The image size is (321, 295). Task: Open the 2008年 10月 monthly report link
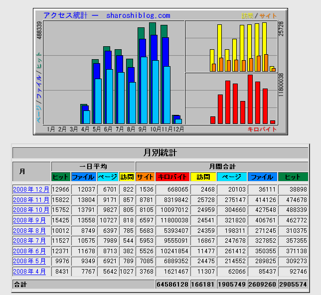(31, 210)
